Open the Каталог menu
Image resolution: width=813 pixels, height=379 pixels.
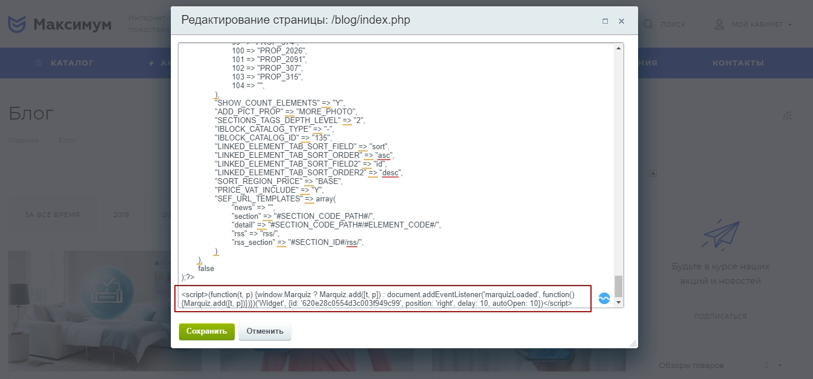[65, 63]
